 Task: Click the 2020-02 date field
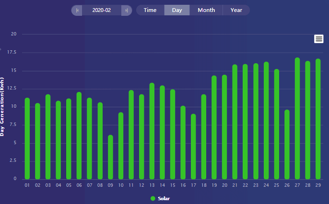click(102, 10)
